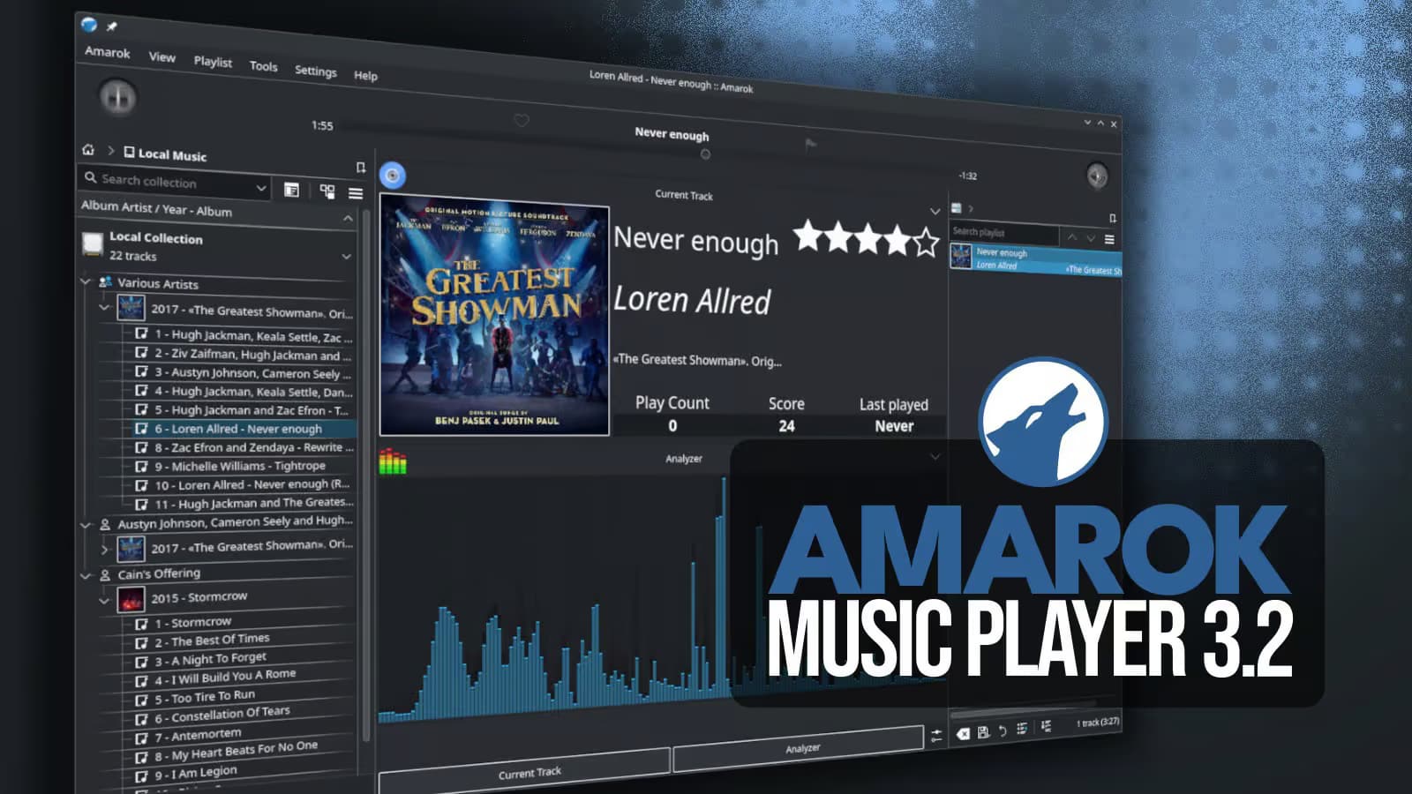Set rating with the fifth empty star
This screenshot has height=794, width=1412.
click(926, 242)
